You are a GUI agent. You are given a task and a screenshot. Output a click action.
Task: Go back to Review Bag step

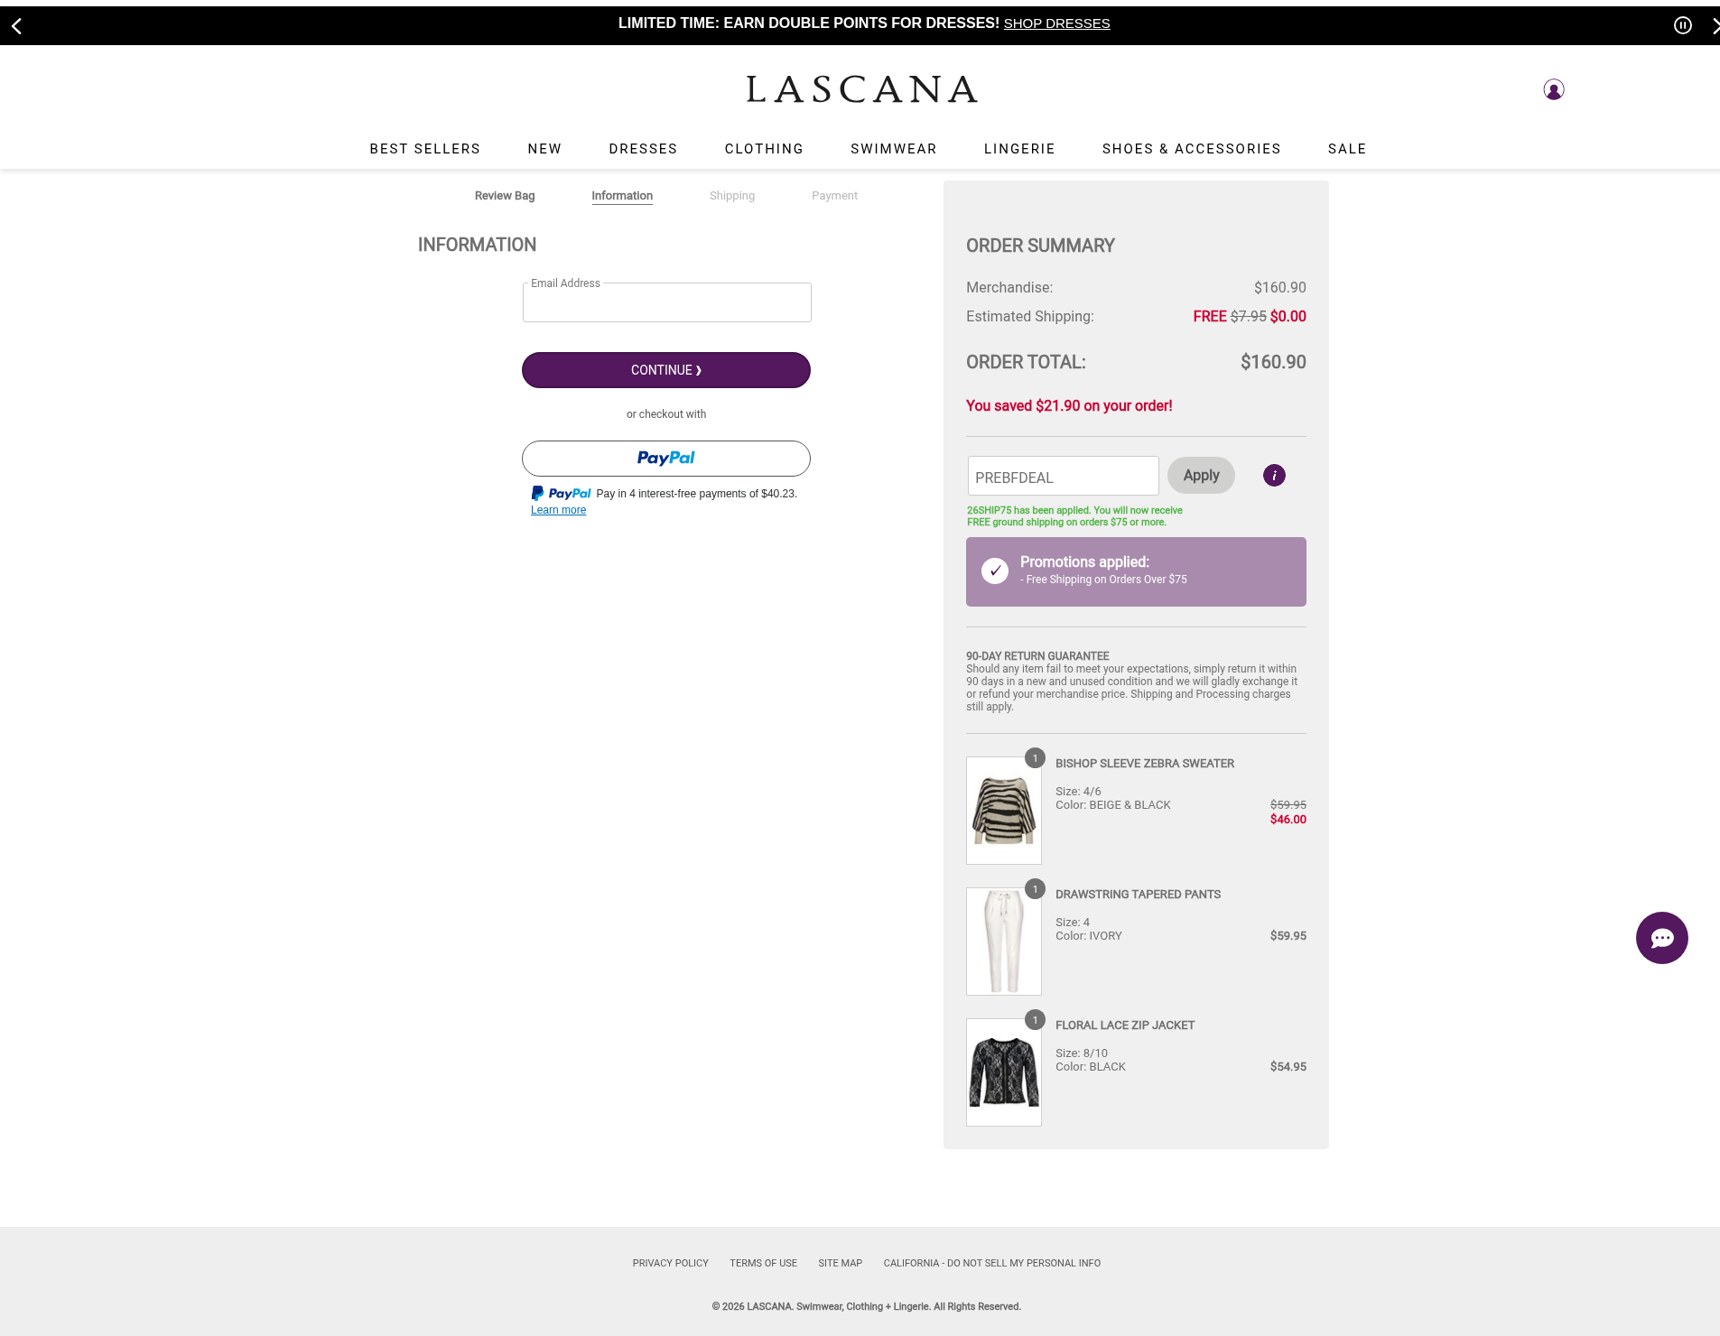[x=504, y=196]
